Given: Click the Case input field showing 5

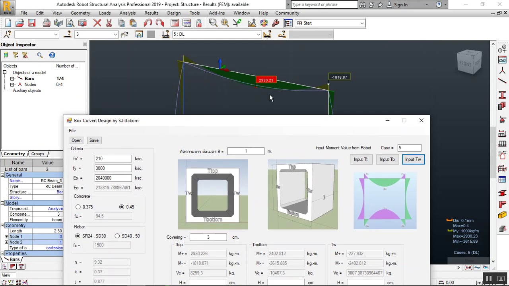Looking at the screenshot, I should click(x=409, y=148).
